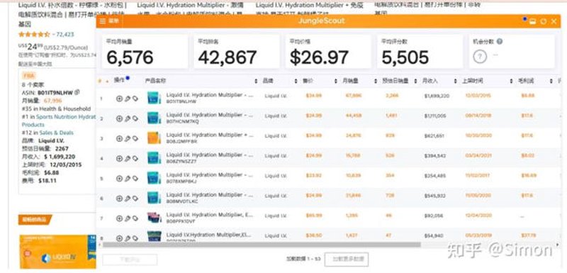Image resolution: width=567 pixels, height=273 pixels.
Task: Click the pin icon in row 4 (B08ZYNSZZ7)
Action: tap(128, 158)
